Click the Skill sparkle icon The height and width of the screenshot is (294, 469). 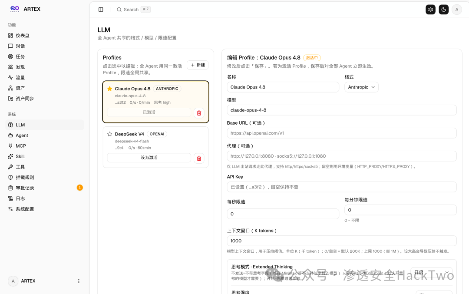[10, 156]
